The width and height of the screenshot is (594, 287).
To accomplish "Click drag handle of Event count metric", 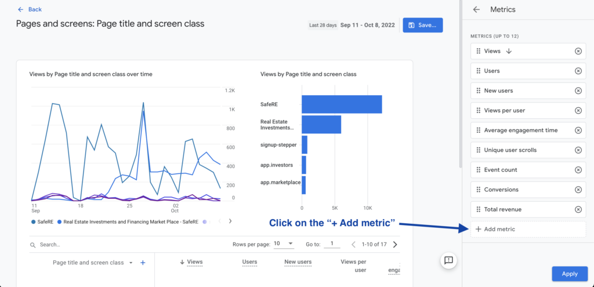I will coord(478,170).
